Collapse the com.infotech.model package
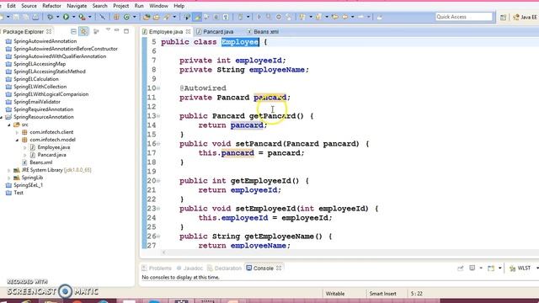539x303 pixels. point(17,140)
